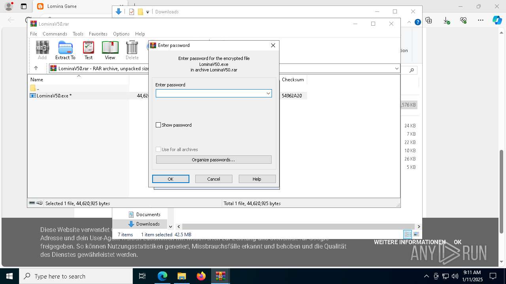This screenshot has height=284, width=506.
Task: Click the Explorer sidebar scroll down arrow
Action: pyautogui.click(x=170, y=226)
